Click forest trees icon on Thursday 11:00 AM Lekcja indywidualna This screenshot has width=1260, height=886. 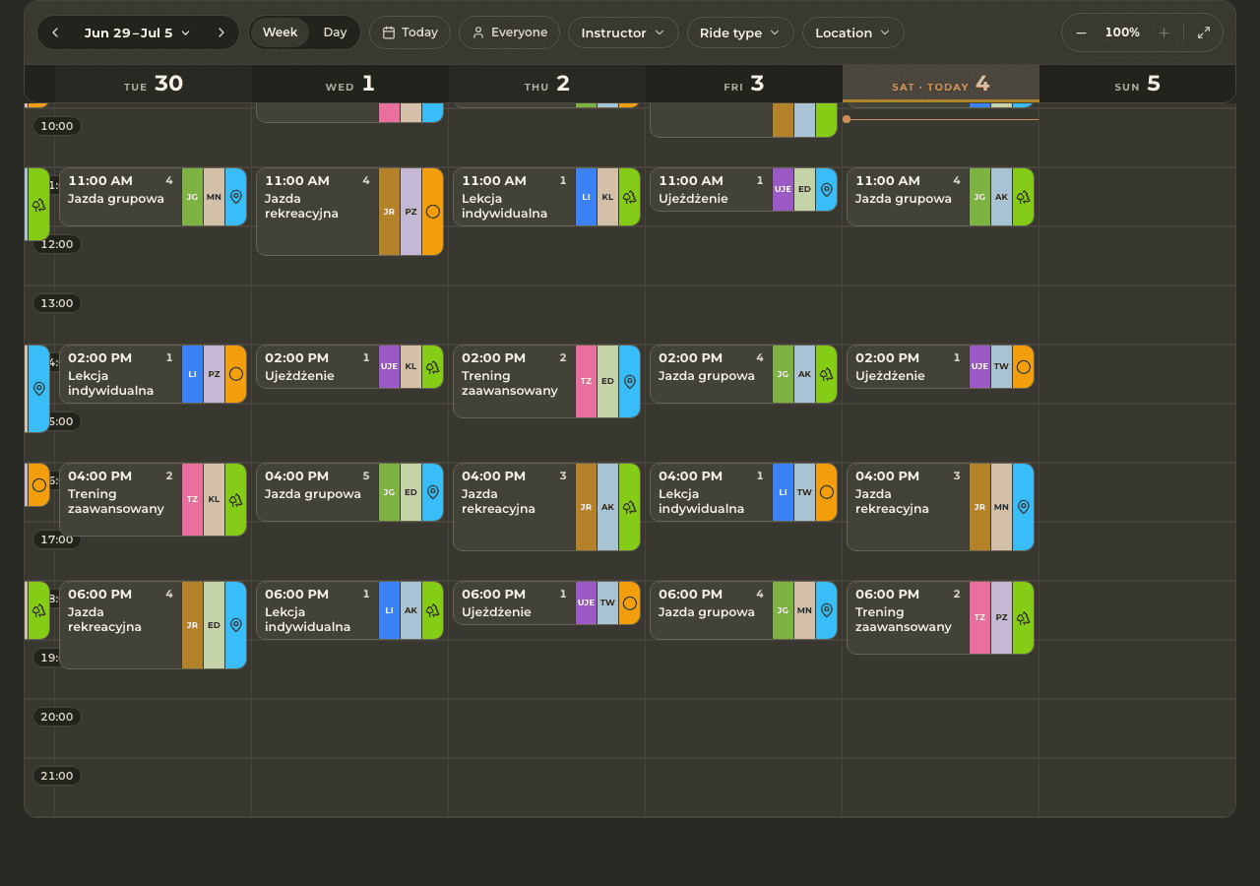(630, 197)
